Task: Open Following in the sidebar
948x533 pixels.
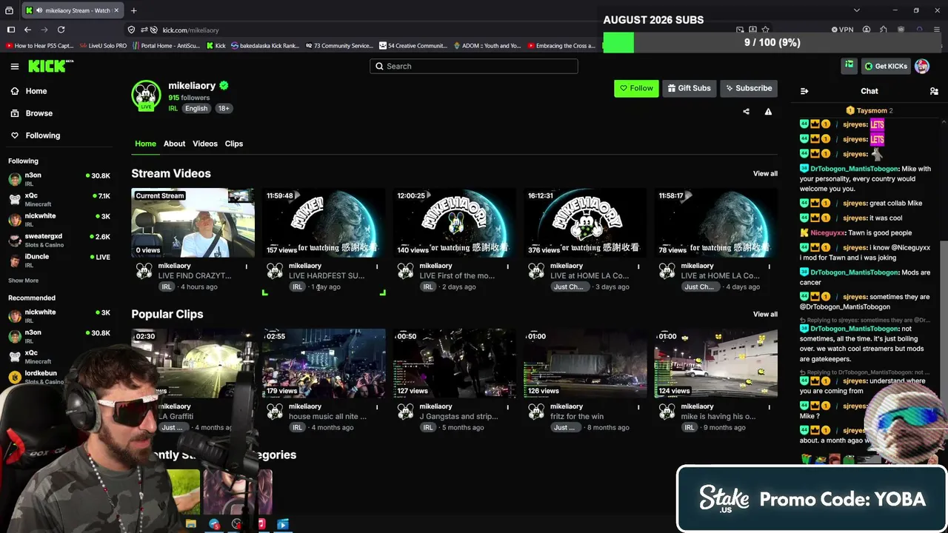Action: (x=42, y=135)
